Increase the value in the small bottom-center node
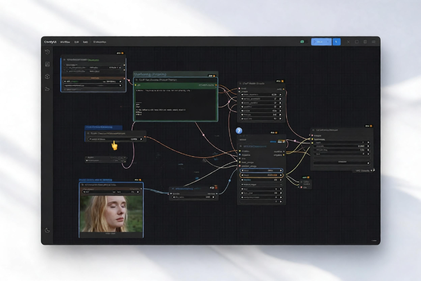 pos(213,197)
